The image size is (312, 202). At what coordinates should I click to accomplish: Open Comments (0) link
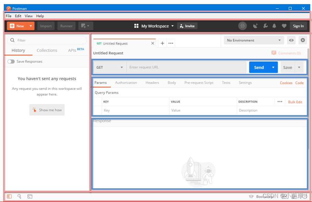[286, 53]
